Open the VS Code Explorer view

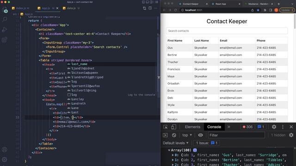click(5, 10)
